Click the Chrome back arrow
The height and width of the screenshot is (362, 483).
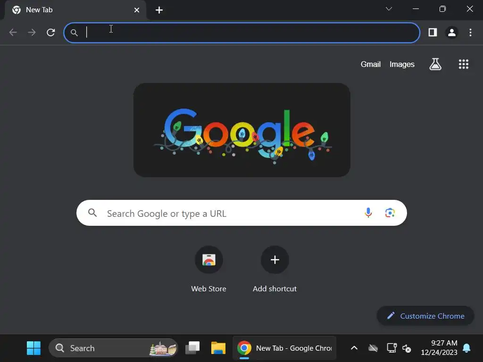(x=13, y=33)
